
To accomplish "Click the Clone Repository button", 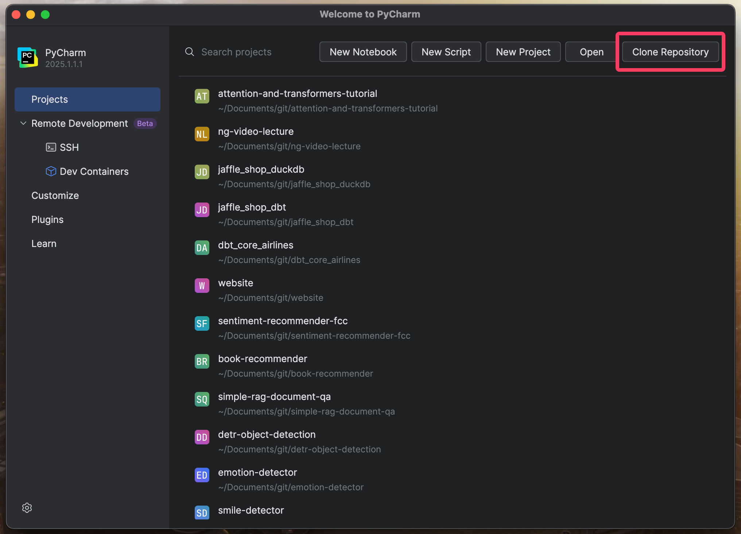I will click(x=670, y=52).
